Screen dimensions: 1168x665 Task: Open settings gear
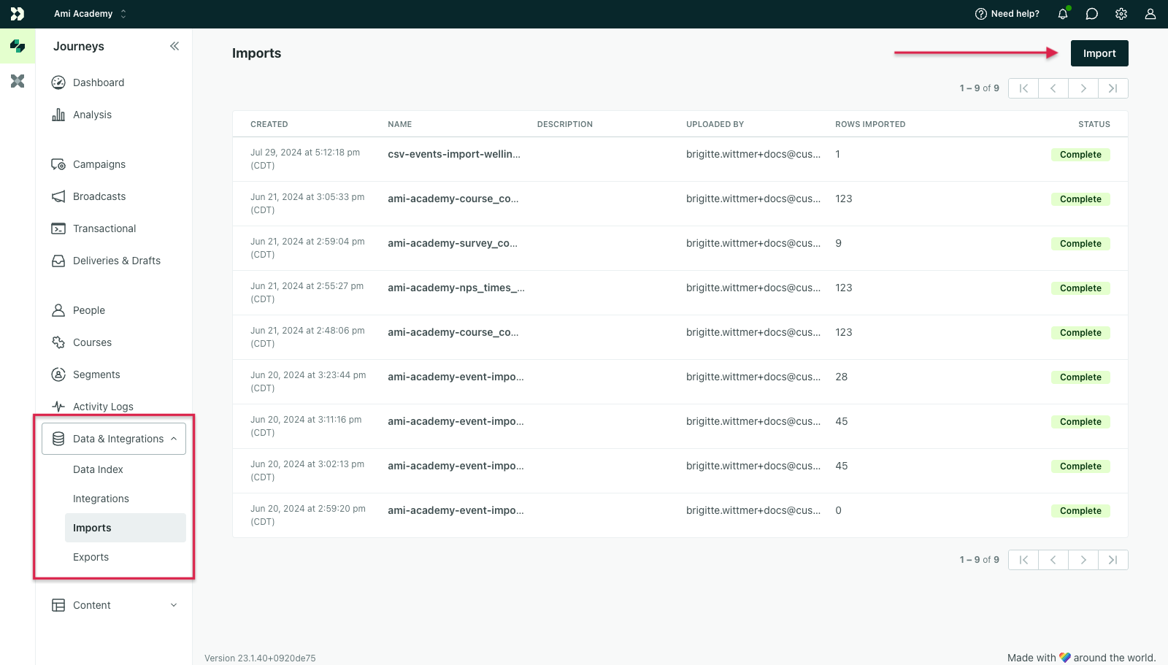(x=1121, y=14)
